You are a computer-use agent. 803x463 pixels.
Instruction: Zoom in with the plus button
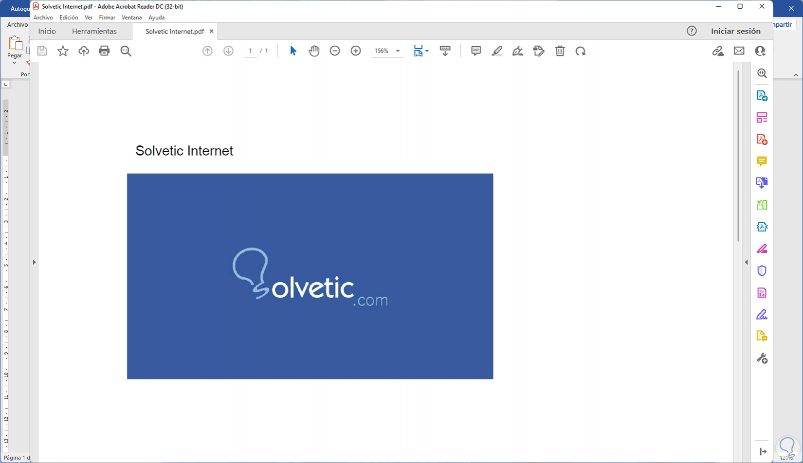tap(356, 51)
